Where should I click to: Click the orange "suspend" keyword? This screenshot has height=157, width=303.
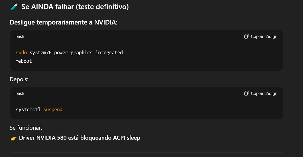pyautogui.click(x=53, y=109)
